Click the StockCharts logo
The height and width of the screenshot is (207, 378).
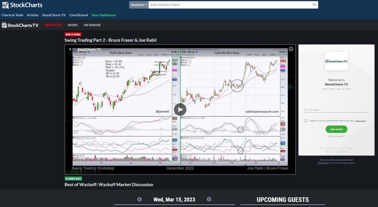22,5
